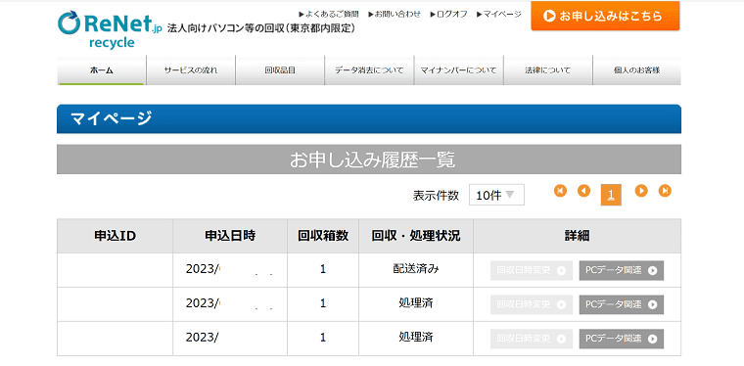This screenshot has width=744, height=366.
Task: Open the マイページ header link
Action: (x=499, y=15)
